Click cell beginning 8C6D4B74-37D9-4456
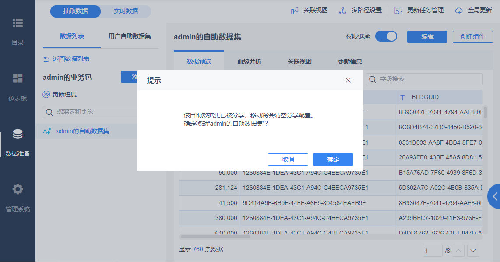 (440, 127)
